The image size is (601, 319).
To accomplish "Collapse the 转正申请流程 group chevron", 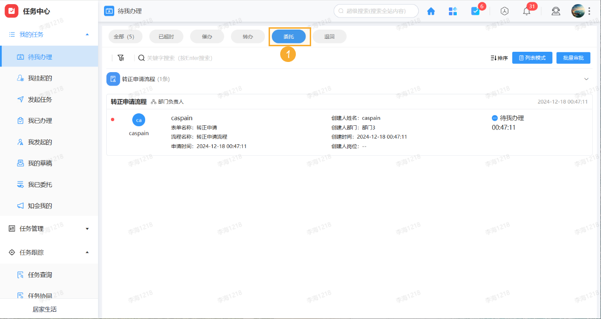I will [586, 79].
